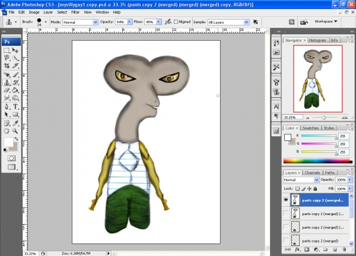Reset to default black and white colors
This screenshot has height=256, width=356.
pos(5,150)
